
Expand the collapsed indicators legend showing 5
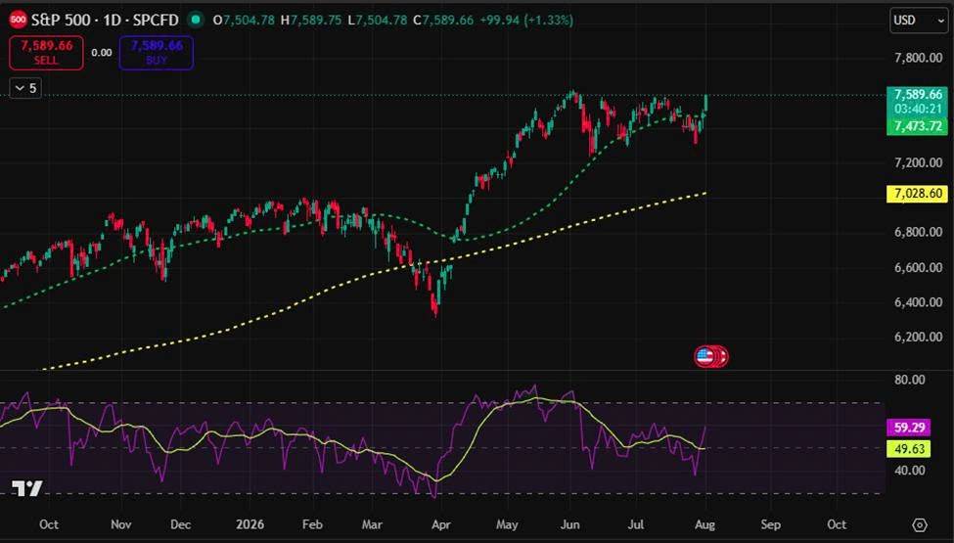point(25,88)
